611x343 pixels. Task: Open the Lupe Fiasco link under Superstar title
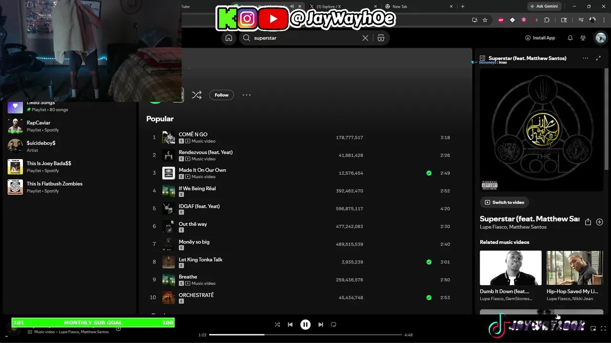coord(493,227)
